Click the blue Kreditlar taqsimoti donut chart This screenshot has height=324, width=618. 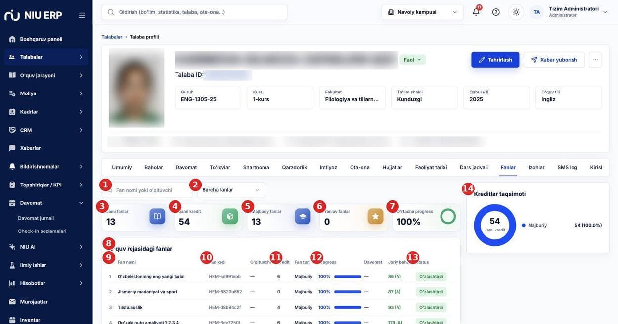[x=495, y=225]
